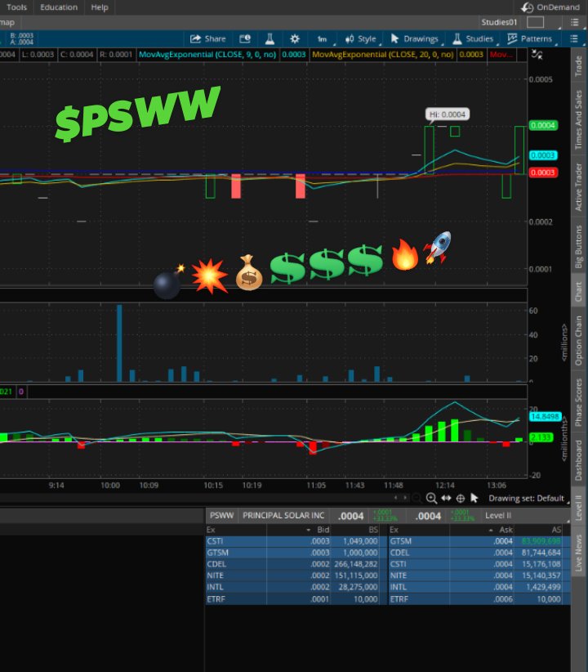The height and width of the screenshot is (672, 588).
Task: Click the quote bubble icon next to Share
Action: pyautogui.click(x=245, y=39)
